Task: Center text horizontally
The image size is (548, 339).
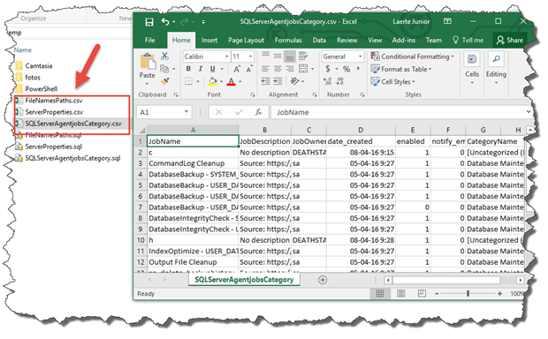Action: (278, 69)
